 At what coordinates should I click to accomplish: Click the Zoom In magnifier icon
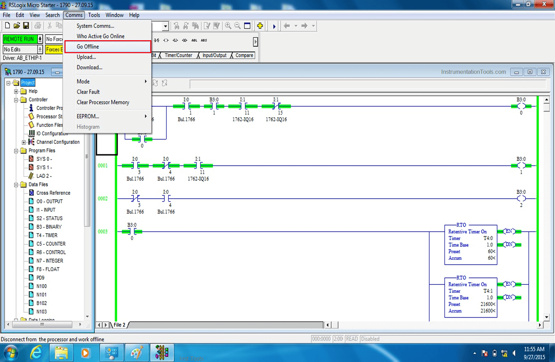point(228,26)
